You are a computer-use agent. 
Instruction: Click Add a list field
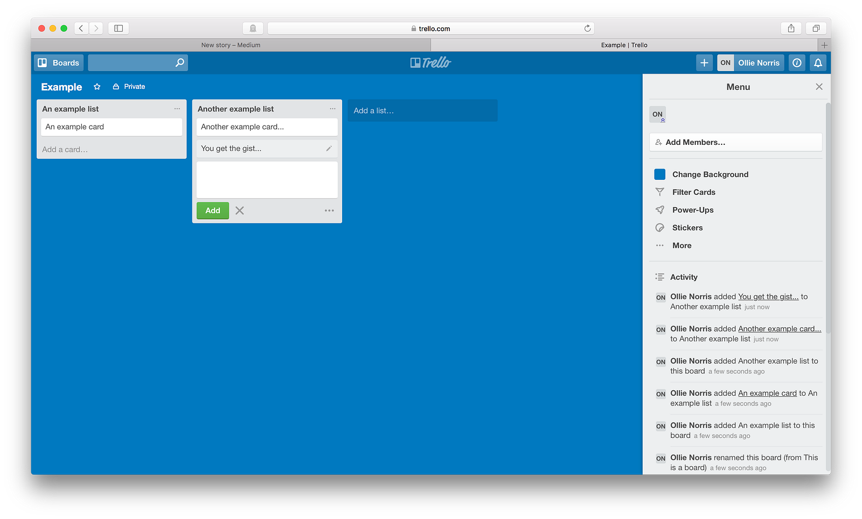click(x=422, y=110)
